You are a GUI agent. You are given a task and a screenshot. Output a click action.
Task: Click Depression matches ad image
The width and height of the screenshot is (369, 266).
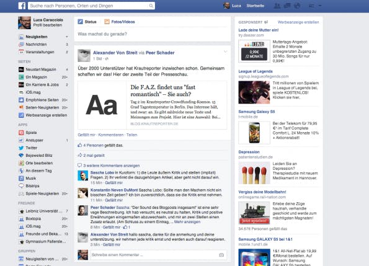[x=254, y=173]
